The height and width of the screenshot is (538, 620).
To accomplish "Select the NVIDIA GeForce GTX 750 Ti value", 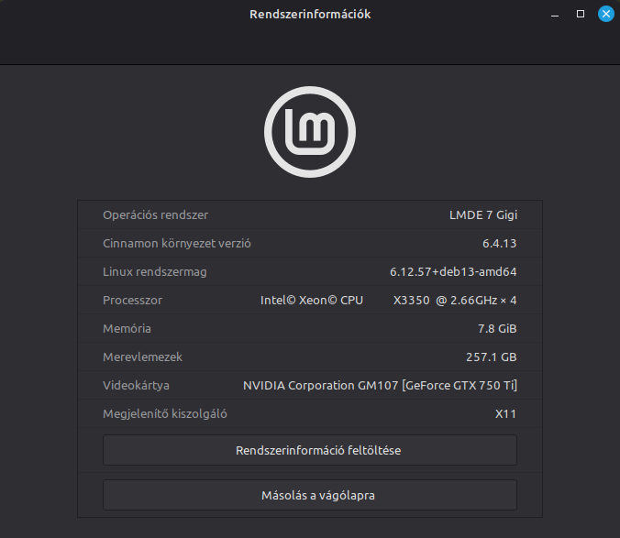I will point(380,386).
